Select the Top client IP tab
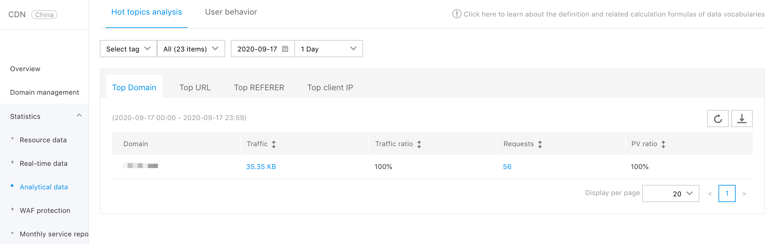The height and width of the screenshot is (244, 770). 330,87
